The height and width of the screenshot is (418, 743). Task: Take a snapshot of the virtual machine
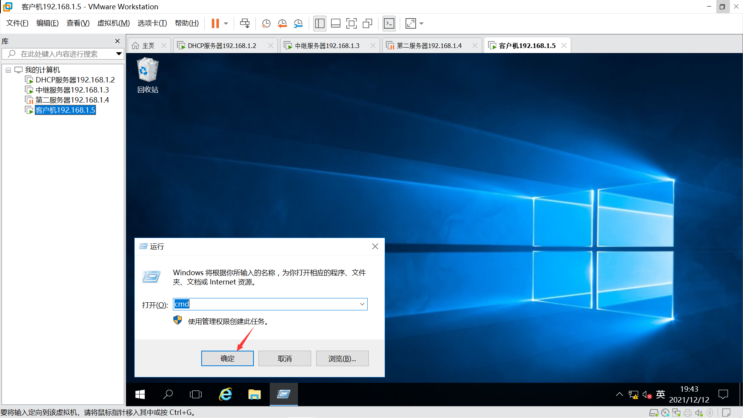tap(266, 24)
